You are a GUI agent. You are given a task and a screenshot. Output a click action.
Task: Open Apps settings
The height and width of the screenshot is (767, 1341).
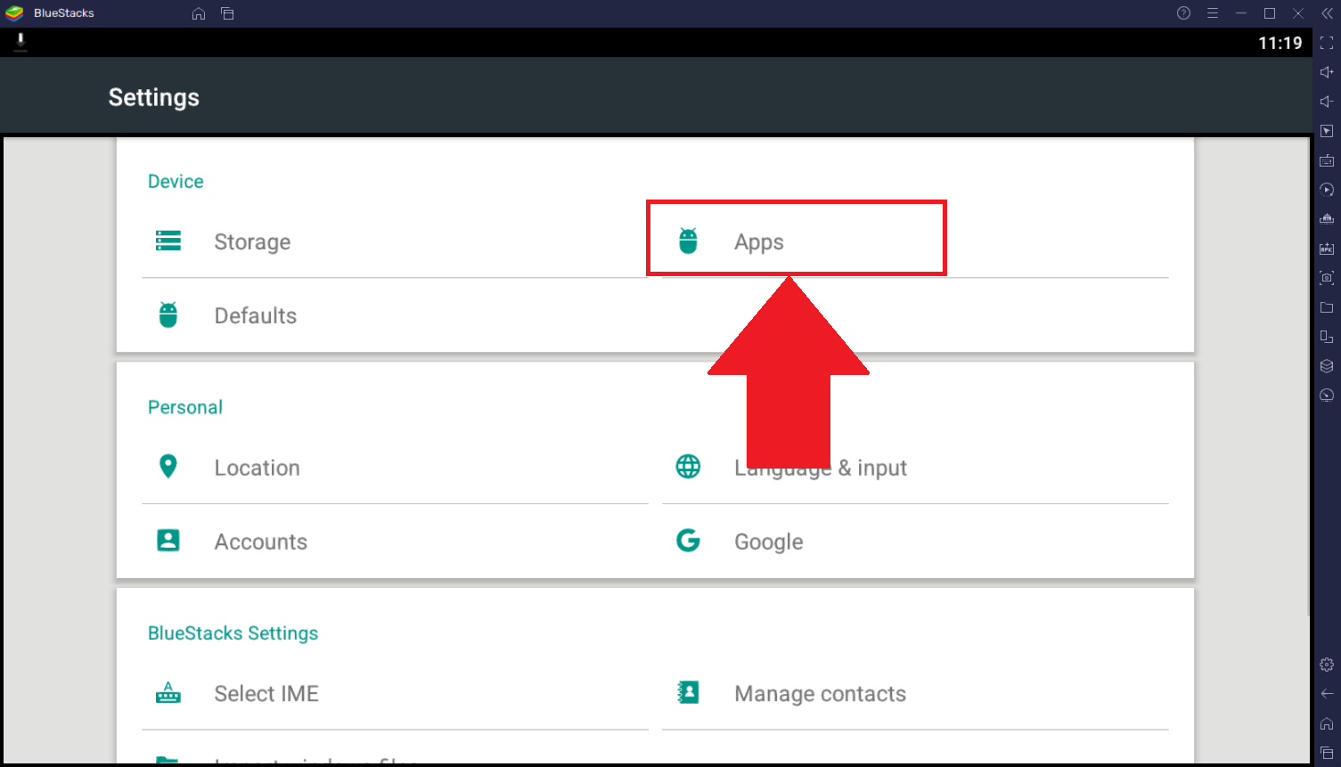[758, 242]
